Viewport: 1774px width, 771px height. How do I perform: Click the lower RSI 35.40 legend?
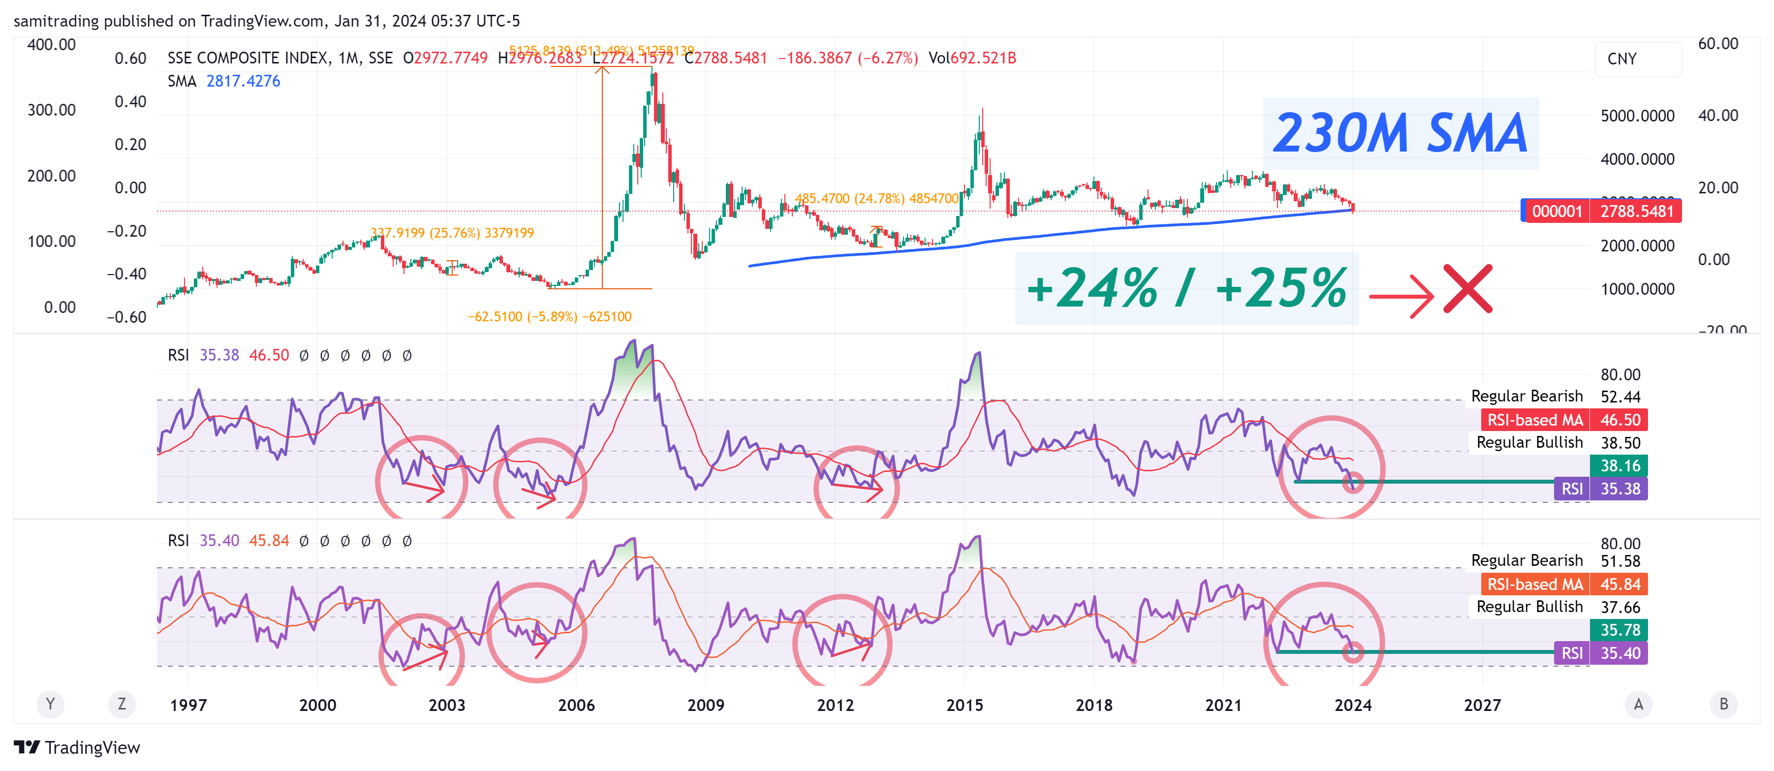click(203, 541)
